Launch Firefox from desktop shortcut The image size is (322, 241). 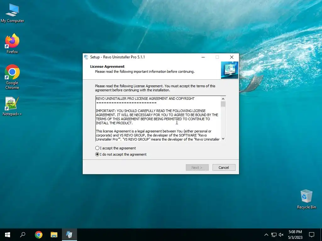click(x=12, y=44)
